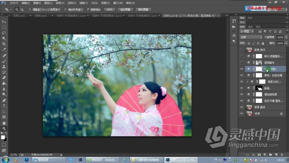Expand hidden document tabs list
Screen dimensions: 289x163
click(x=227, y=15)
